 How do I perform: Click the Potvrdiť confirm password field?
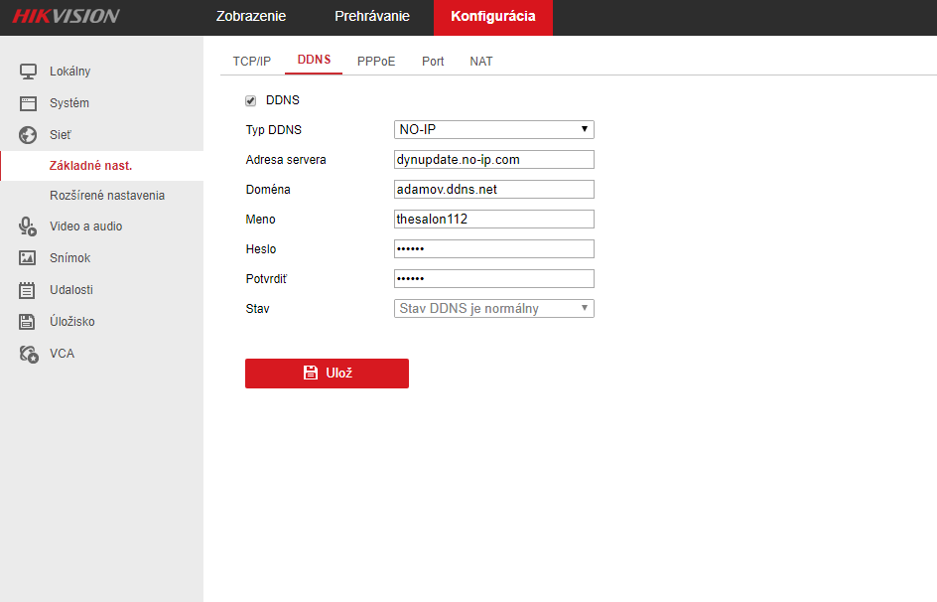click(493, 279)
